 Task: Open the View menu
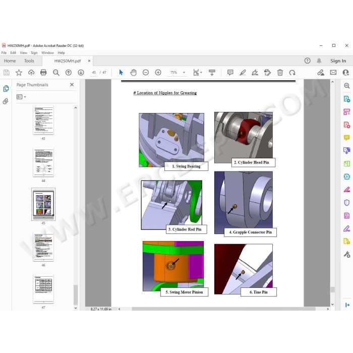click(x=23, y=52)
